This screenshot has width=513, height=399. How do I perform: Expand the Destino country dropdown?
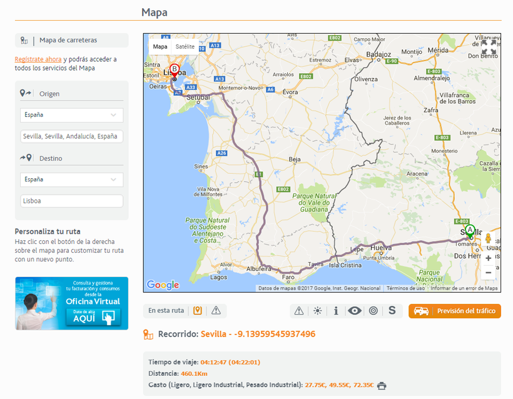click(71, 179)
